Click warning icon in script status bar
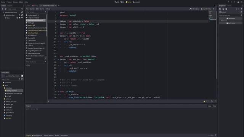 coord(204,101)
